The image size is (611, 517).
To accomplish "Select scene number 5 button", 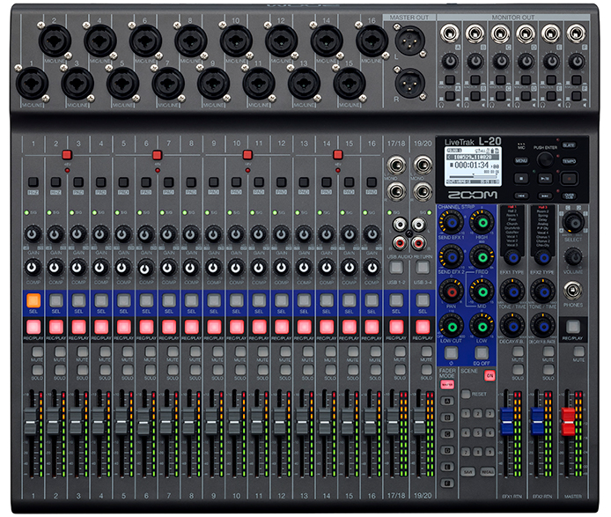I will pyautogui.click(x=478, y=432).
